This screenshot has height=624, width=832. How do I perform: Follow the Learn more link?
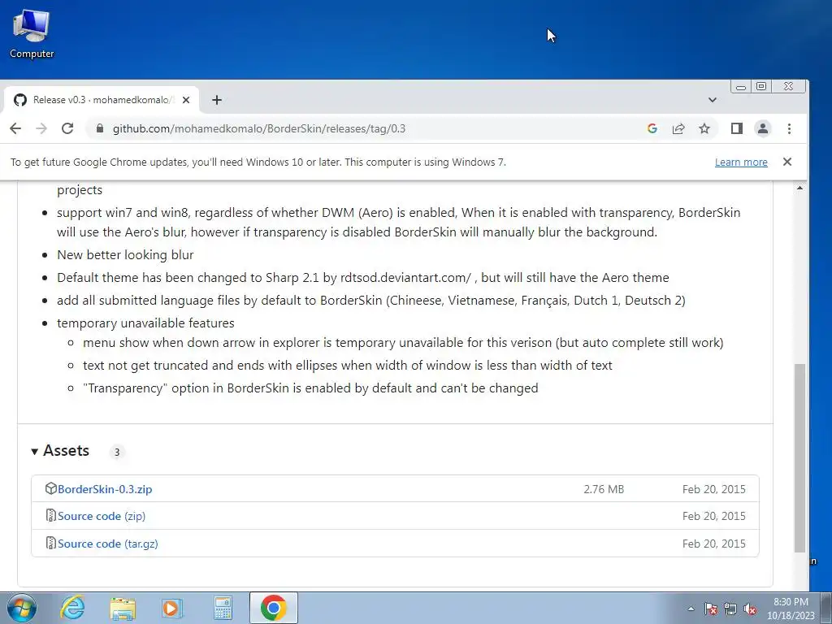click(741, 162)
